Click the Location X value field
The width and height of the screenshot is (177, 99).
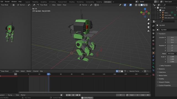click(172, 37)
